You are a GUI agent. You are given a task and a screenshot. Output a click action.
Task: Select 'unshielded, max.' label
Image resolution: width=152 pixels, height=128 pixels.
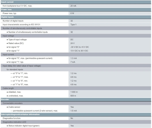pyautogui.click(x=16, y=96)
